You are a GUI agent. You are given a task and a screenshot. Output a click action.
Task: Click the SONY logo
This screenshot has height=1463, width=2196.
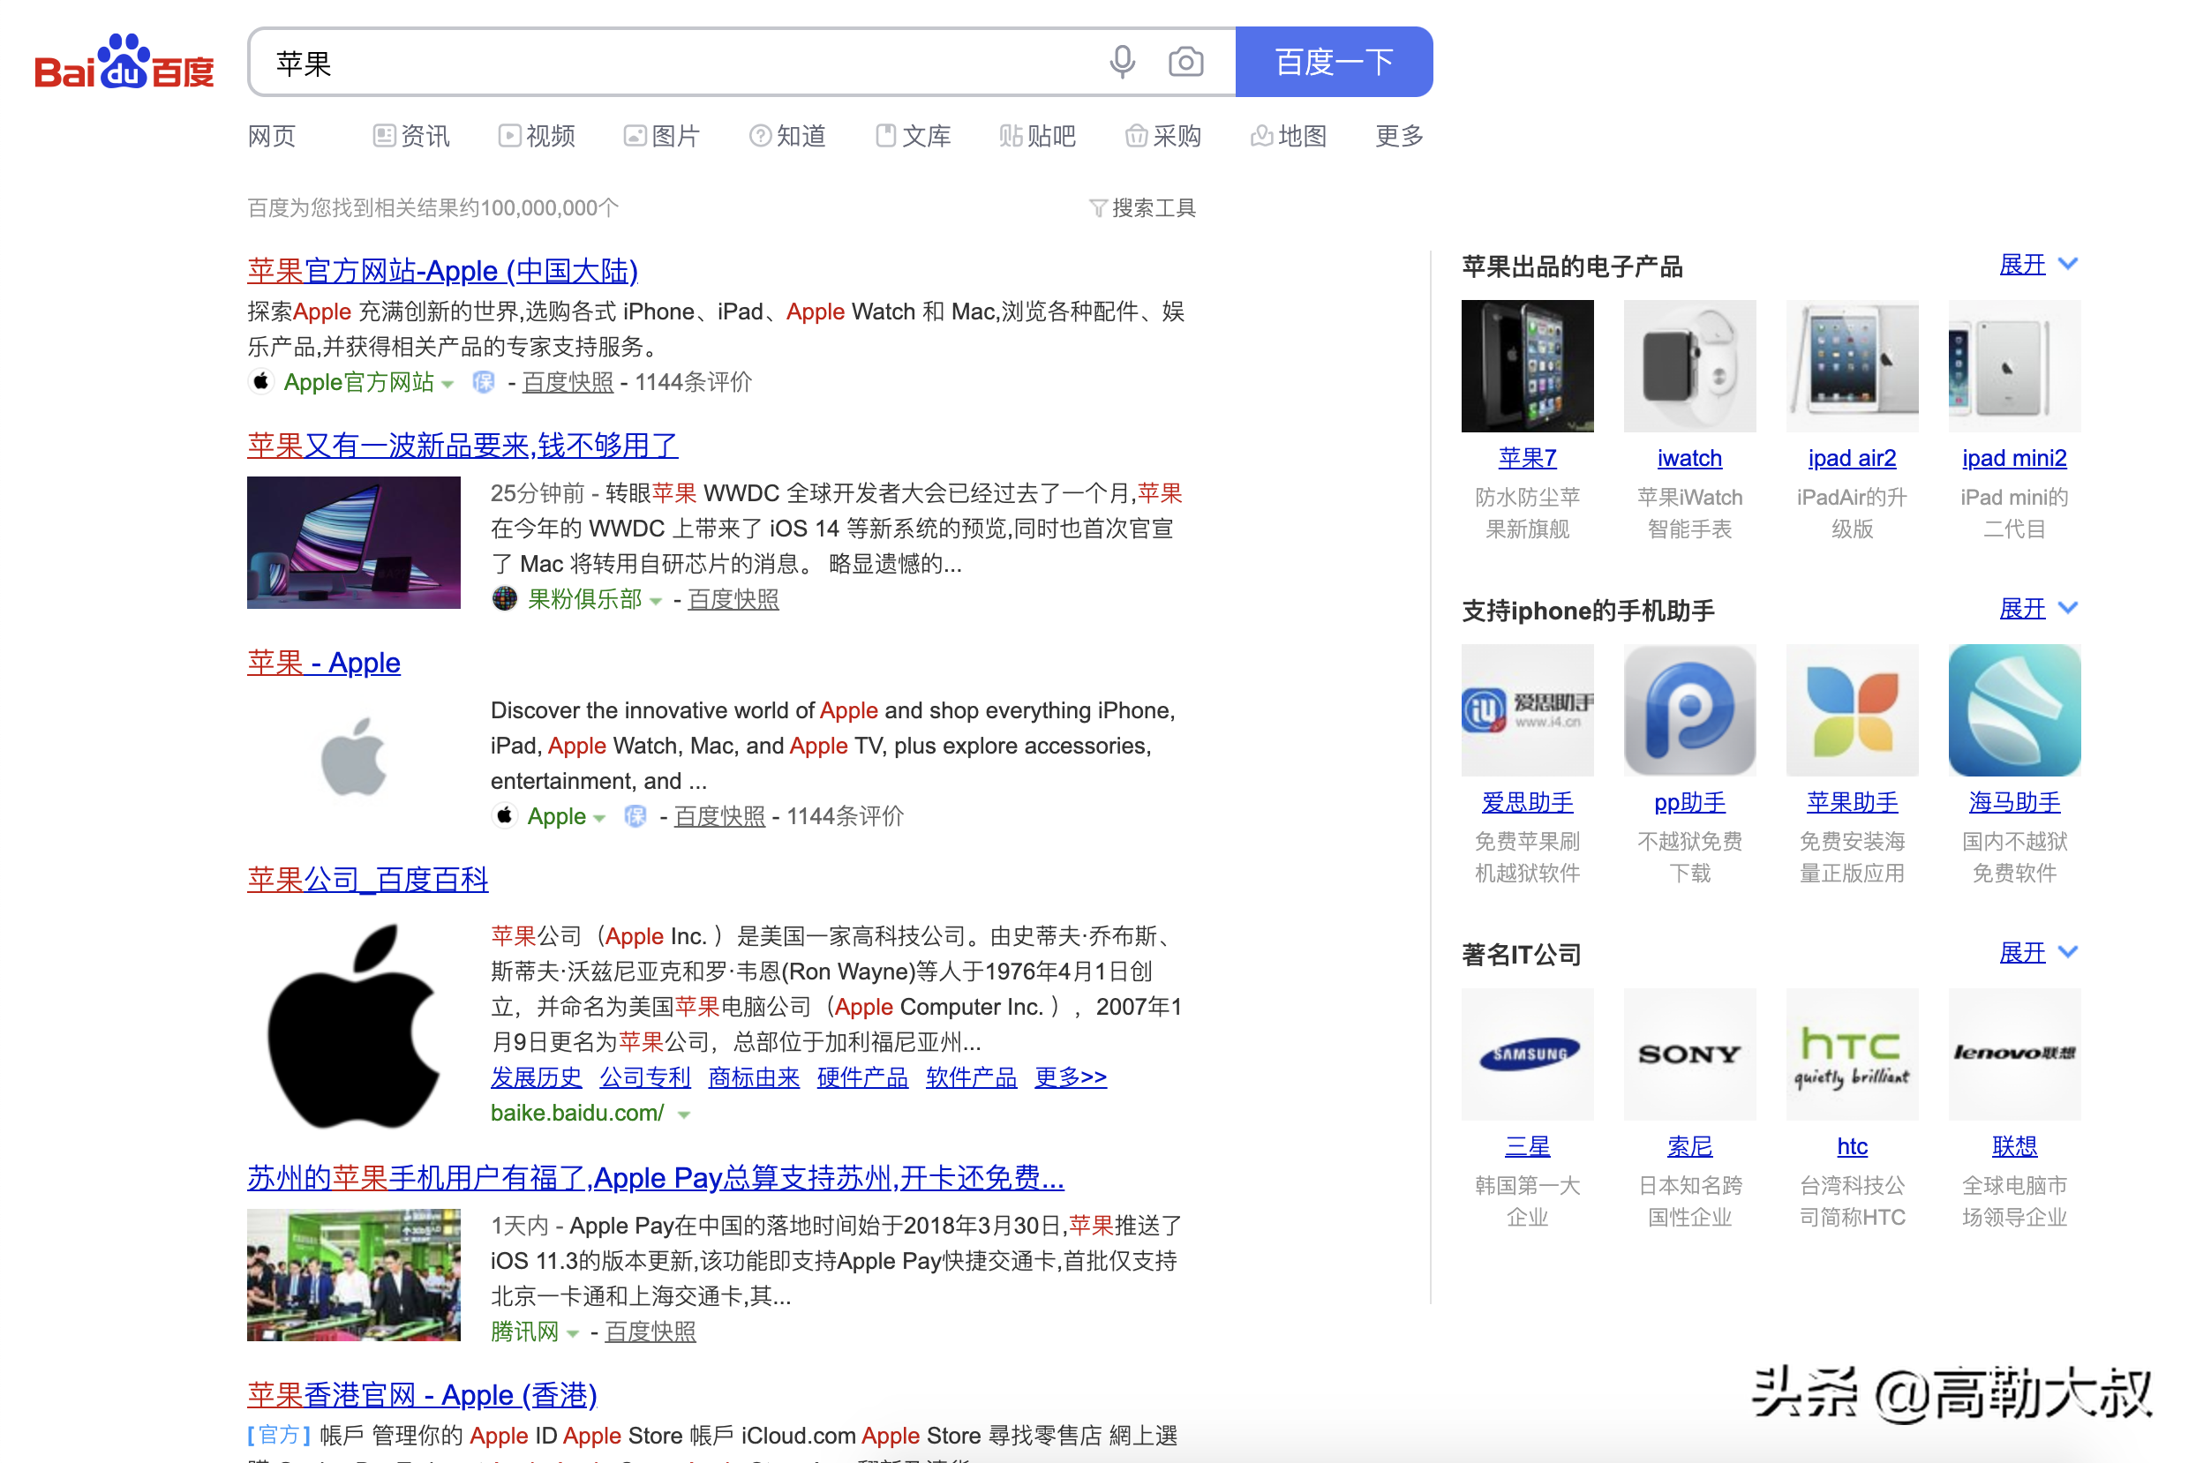(x=1690, y=1054)
